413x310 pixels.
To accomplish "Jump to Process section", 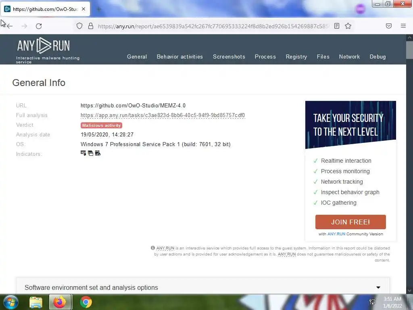I will click(x=265, y=57).
